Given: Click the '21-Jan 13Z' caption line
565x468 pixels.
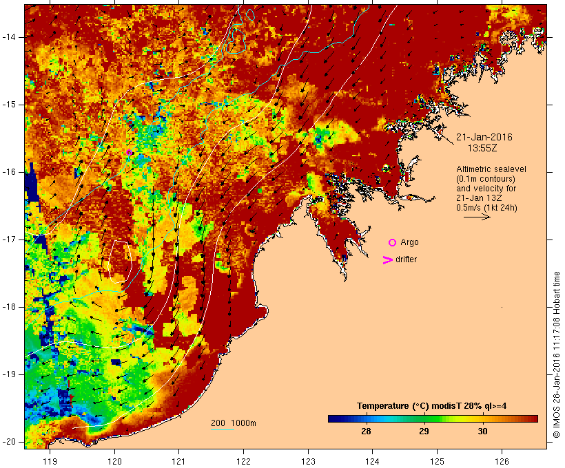Looking at the screenshot, I should coord(479,198).
